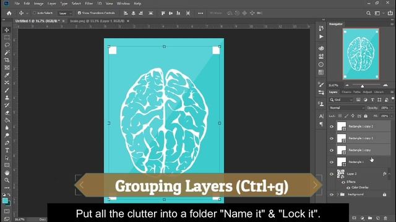Click the Navigator zoom in button

pyautogui.click(x=385, y=86)
